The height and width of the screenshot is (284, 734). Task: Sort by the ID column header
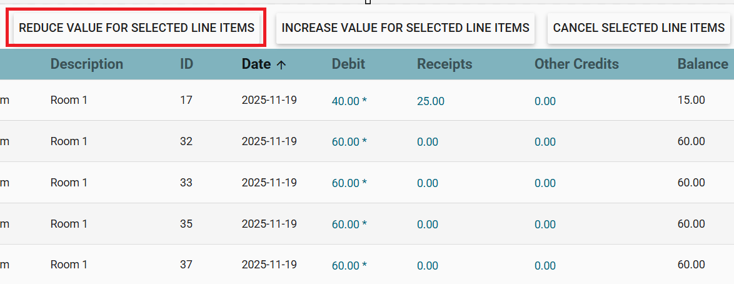[x=186, y=64]
